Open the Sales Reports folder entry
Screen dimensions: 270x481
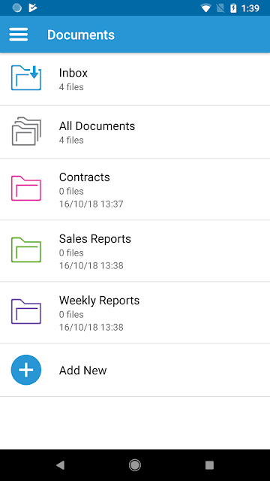click(135, 251)
